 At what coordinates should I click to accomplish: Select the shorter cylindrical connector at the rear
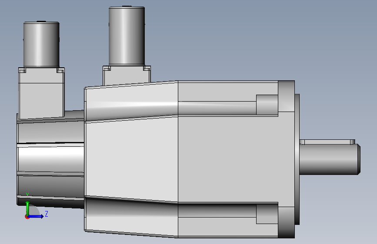41,44
